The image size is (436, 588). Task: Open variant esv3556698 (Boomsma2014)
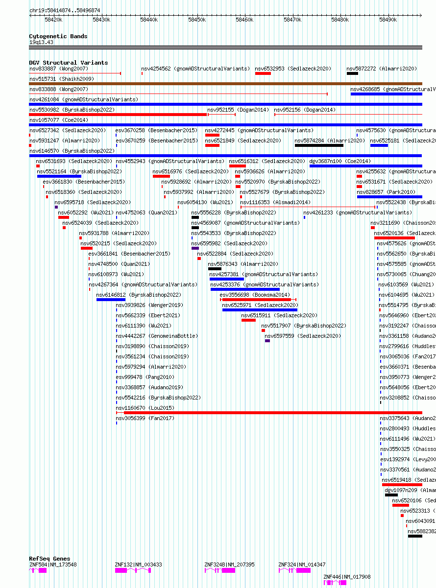pyautogui.click(x=255, y=295)
